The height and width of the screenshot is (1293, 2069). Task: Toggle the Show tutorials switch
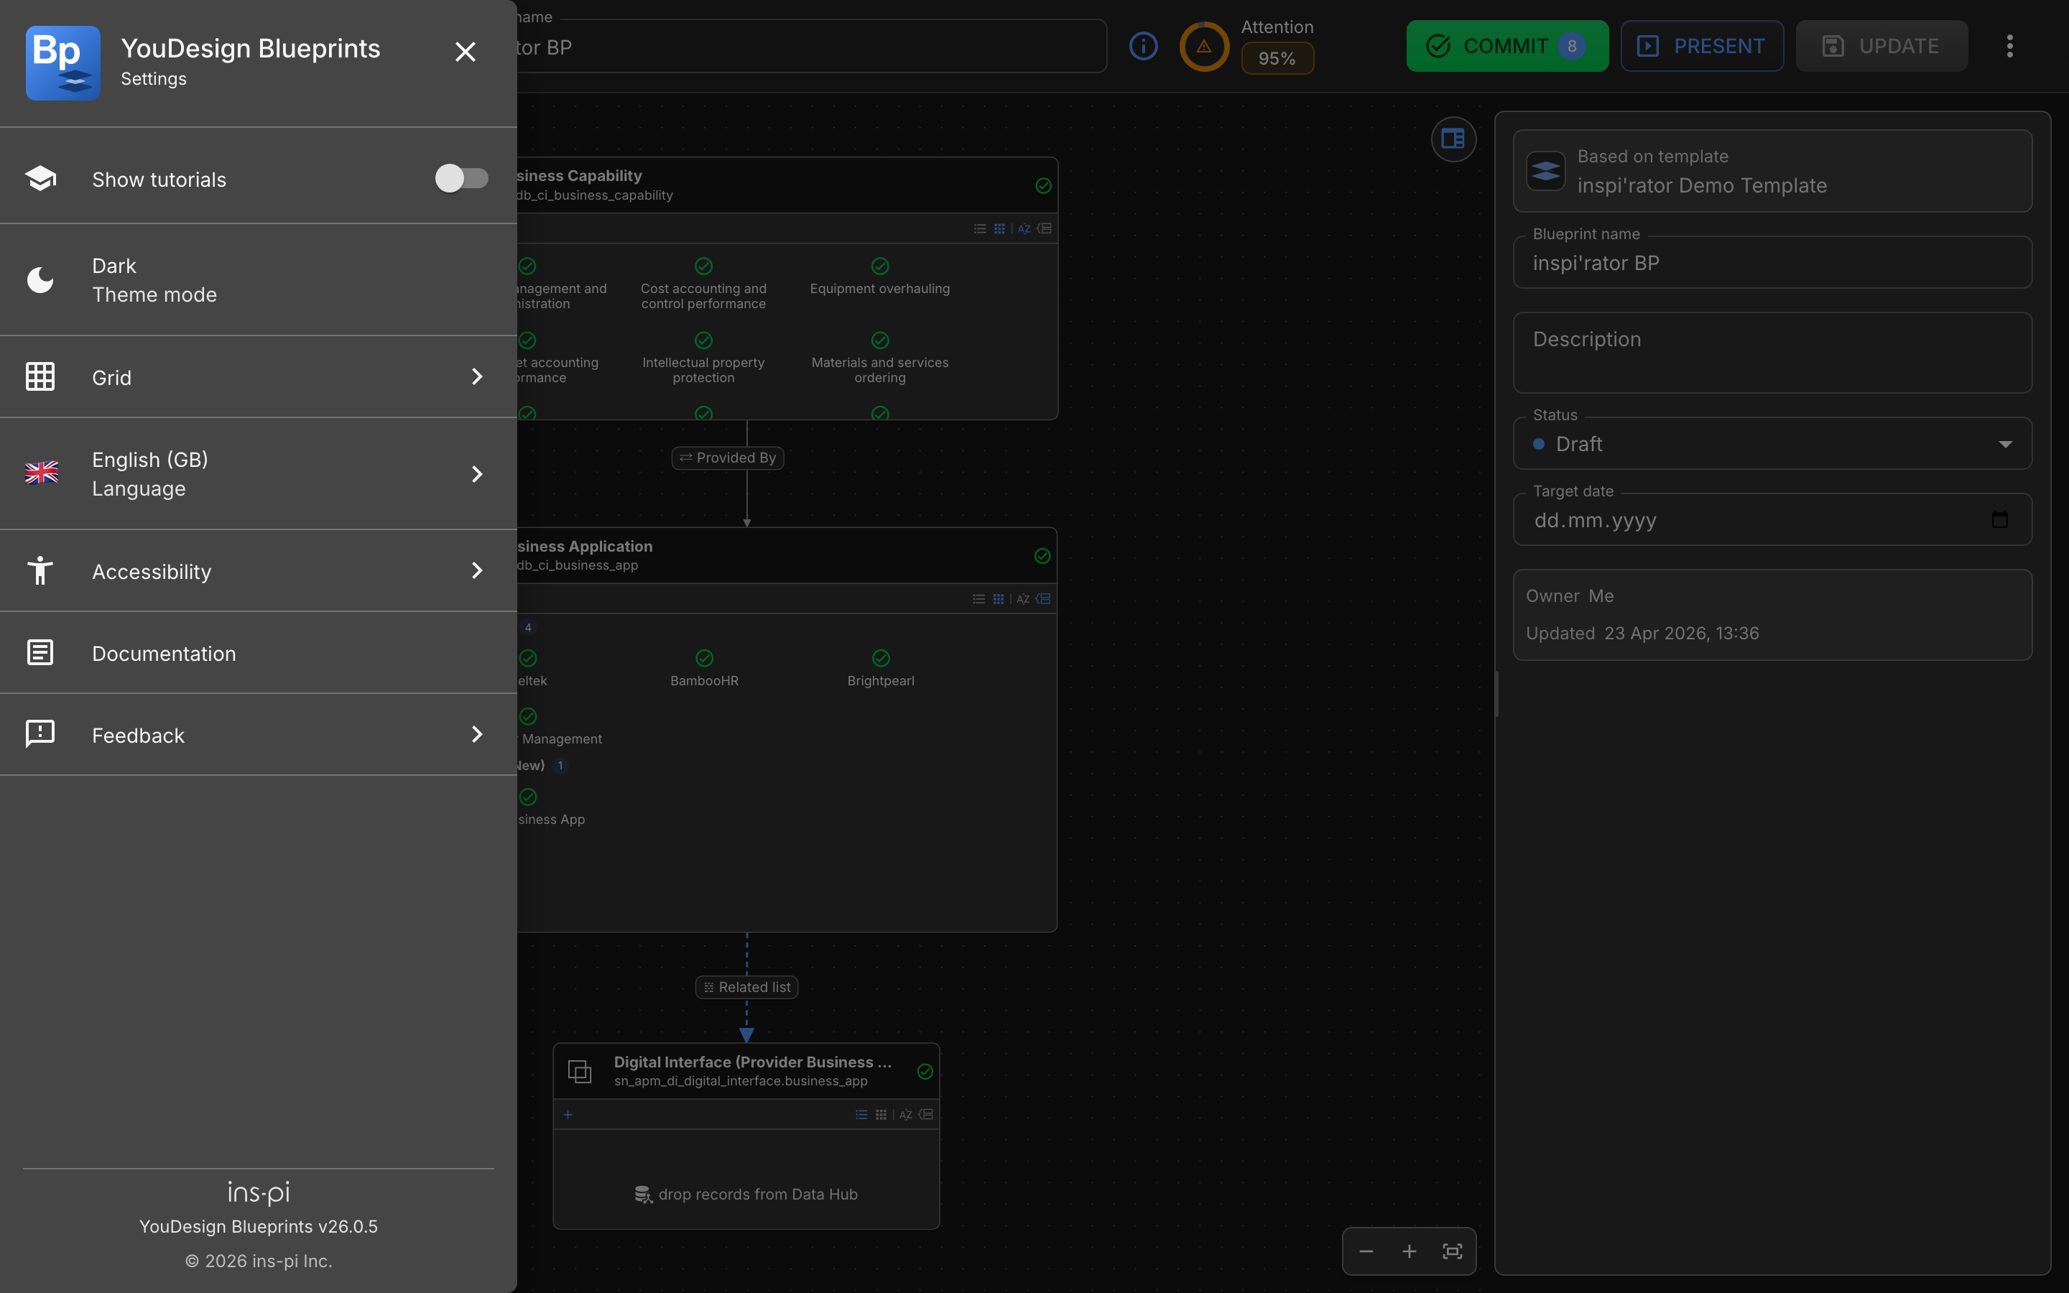click(462, 179)
